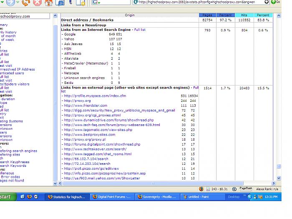Open Refering search engines in sidebar
Viewport: 292px width, 219px height.
(x=18, y=151)
